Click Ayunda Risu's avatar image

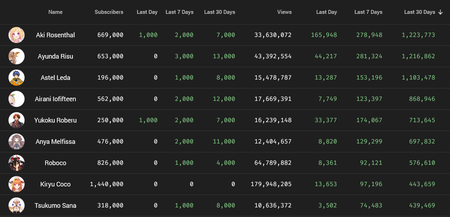point(16,56)
